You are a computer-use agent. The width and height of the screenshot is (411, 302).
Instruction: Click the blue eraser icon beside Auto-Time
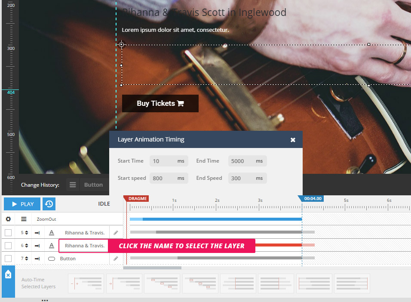pyautogui.click(x=8, y=274)
